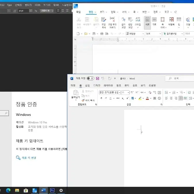
Task: Click Word Format Painter (서식 복사)
Action: tap(88, 100)
